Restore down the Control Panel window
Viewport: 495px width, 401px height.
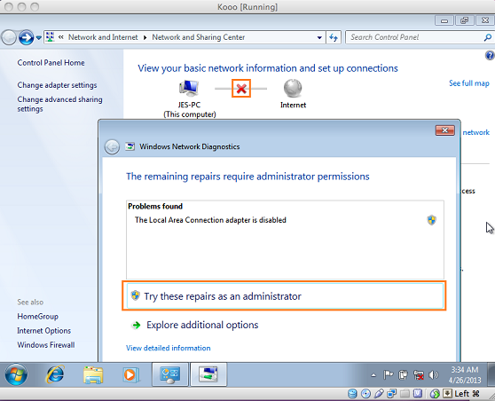click(464, 20)
